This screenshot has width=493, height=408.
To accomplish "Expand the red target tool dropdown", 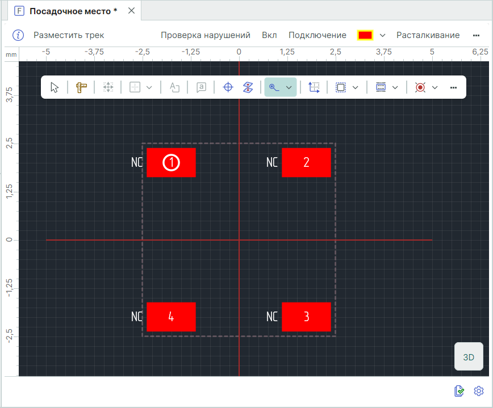I will click(435, 87).
